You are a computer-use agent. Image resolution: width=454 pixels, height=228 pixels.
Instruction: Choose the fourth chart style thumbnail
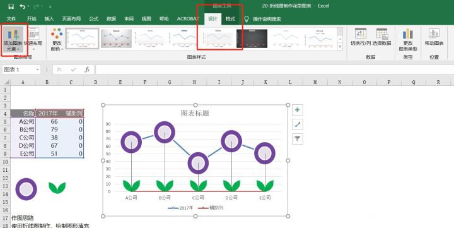click(183, 38)
